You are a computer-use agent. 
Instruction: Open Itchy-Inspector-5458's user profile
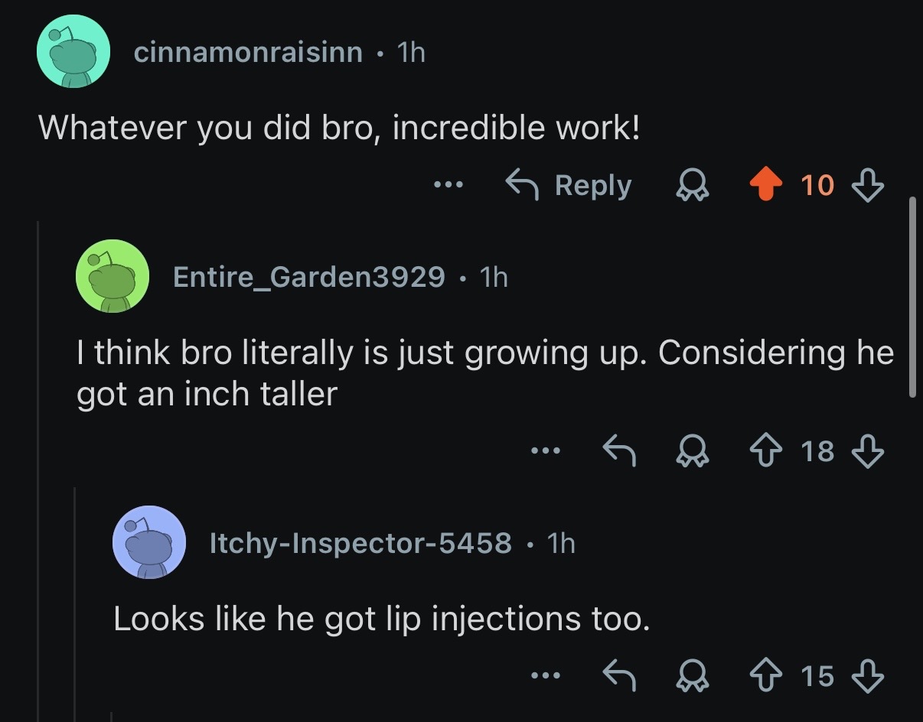pyautogui.click(x=360, y=542)
